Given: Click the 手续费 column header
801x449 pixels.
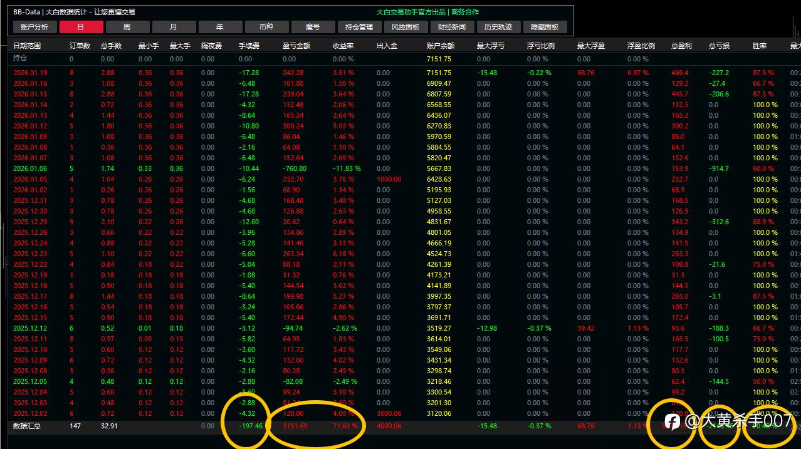Looking at the screenshot, I should tap(249, 46).
